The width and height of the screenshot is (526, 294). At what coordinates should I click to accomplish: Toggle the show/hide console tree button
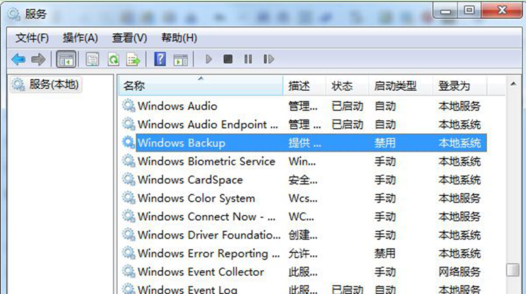click(65, 59)
